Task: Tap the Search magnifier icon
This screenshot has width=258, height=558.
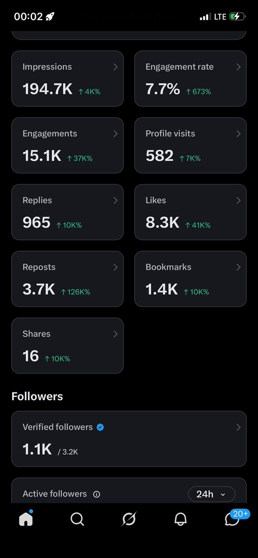Action: pyautogui.click(x=77, y=519)
